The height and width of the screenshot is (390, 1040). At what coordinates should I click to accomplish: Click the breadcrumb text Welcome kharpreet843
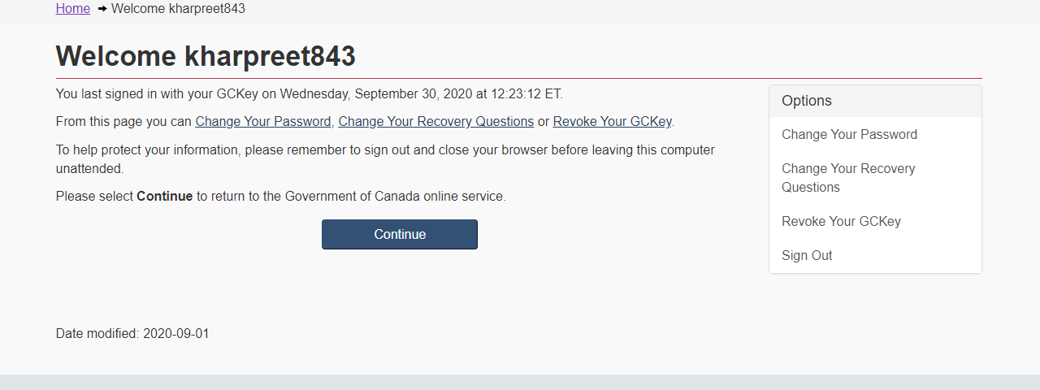178,9
